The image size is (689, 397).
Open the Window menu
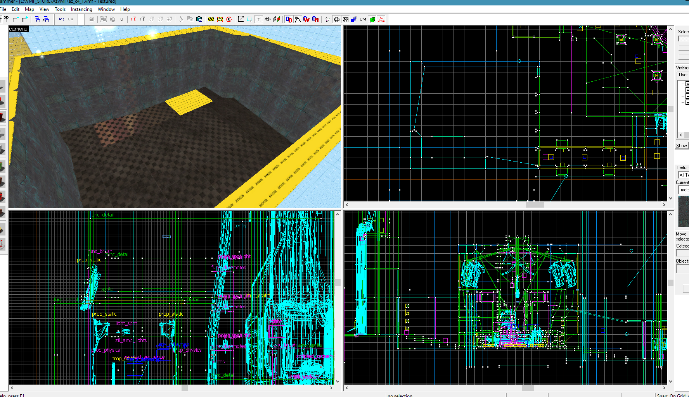coord(106,9)
